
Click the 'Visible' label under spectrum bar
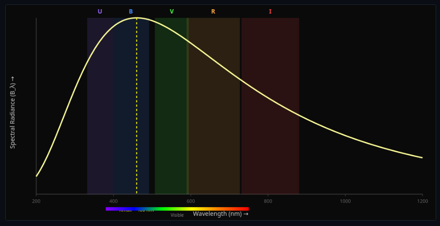click(x=177, y=215)
